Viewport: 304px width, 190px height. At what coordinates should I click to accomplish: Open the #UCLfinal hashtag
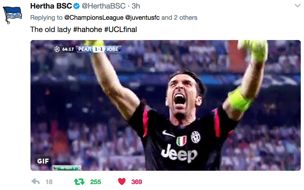coord(120,30)
